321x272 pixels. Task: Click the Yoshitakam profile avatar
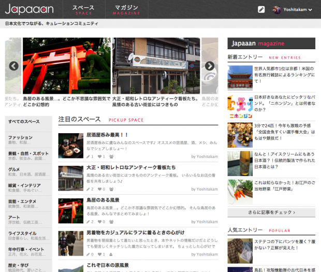276,10
